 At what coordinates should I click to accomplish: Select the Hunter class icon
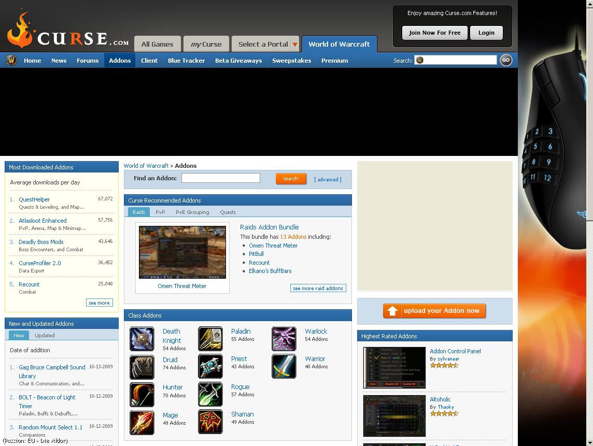[x=142, y=395]
